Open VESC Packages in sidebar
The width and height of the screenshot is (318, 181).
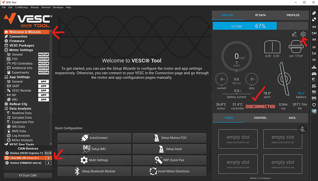(27, 46)
